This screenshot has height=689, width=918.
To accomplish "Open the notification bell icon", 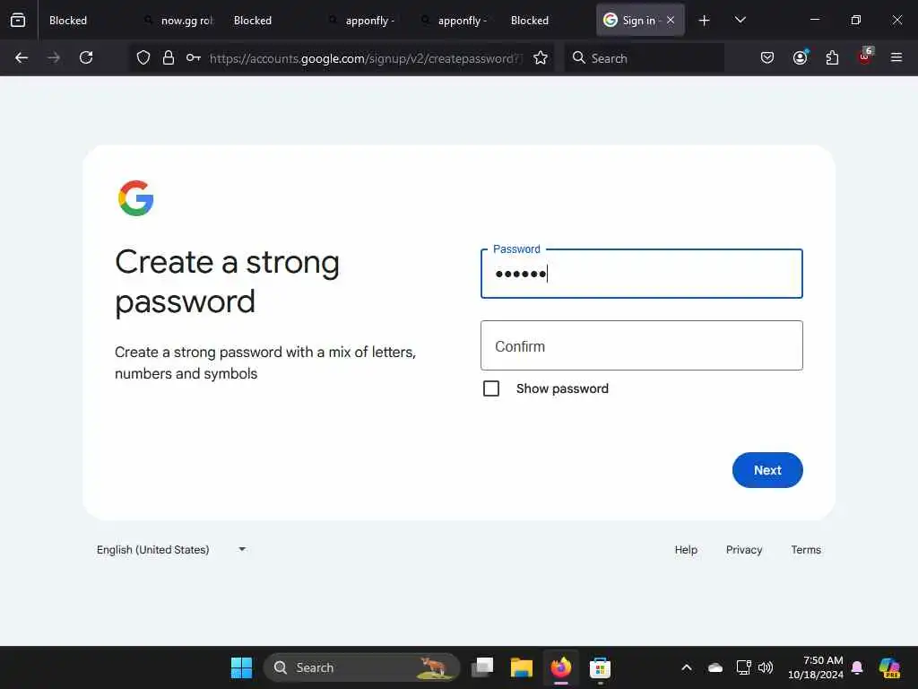I will (857, 667).
